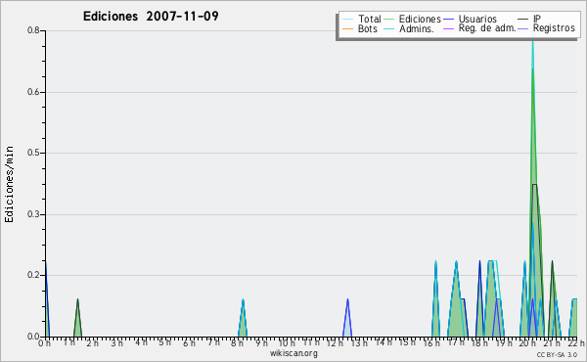Click the chart title 'Ediciones 2007-11-09'
Image resolution: width=587 pixels, height=362 pixels.
pyautogui.click(x=151, y=17)
